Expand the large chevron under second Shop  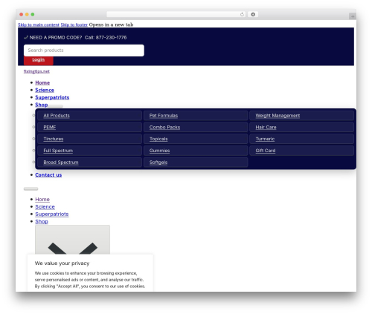pyautogui.click(x=72, y=240)
